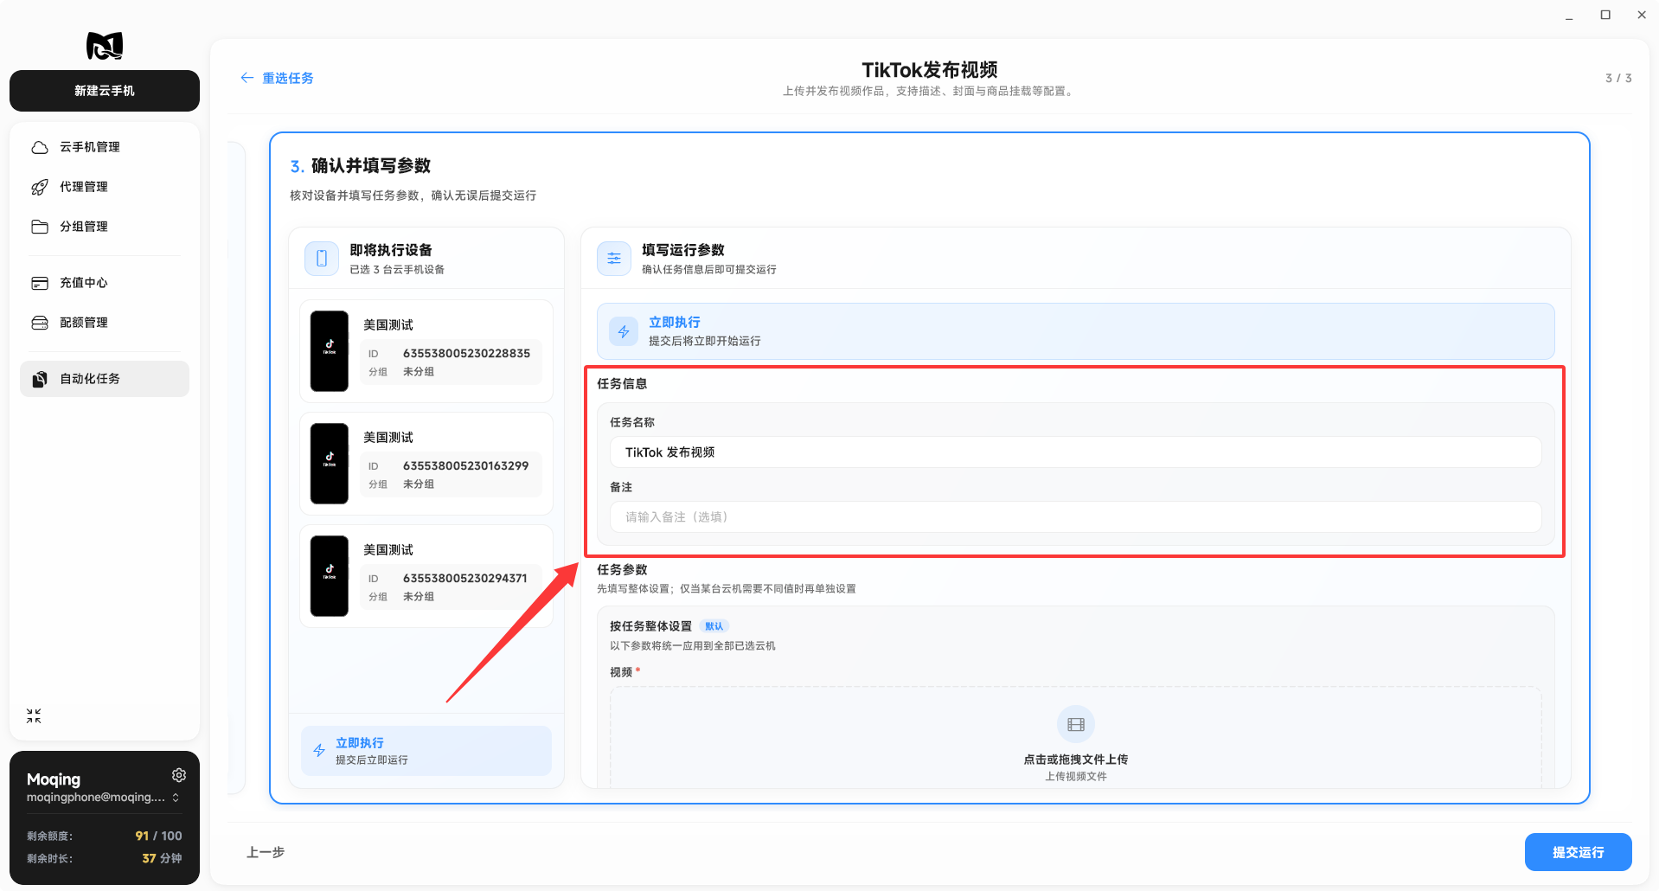Click 已选 3 台云手机设备 text
Image resolution: width=1659 pixels, height=891 pixels.
point(397,270)
